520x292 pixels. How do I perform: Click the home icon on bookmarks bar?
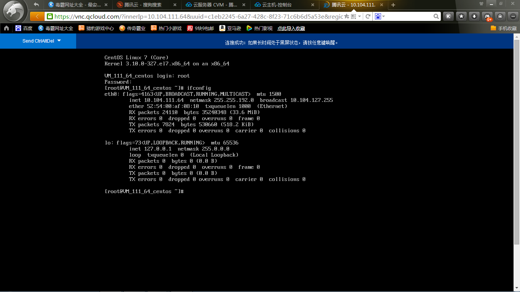tap(6, 28)
